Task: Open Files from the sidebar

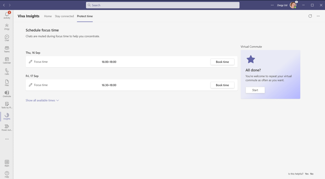Action: coord(7,83)
